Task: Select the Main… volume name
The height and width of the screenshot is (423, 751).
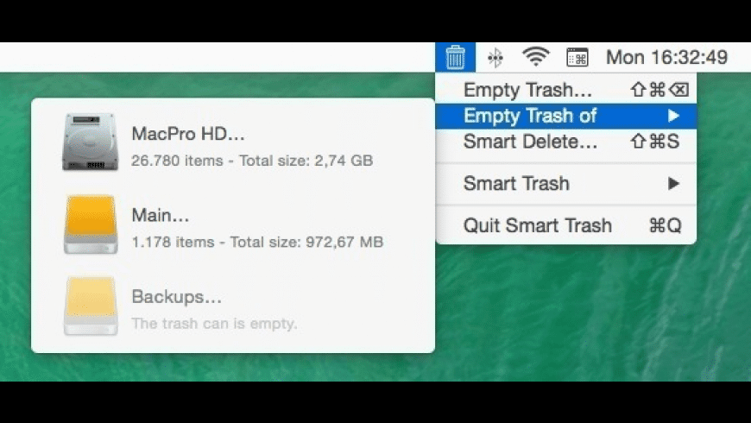Action: pyautogui.click(x=161, y=215)
